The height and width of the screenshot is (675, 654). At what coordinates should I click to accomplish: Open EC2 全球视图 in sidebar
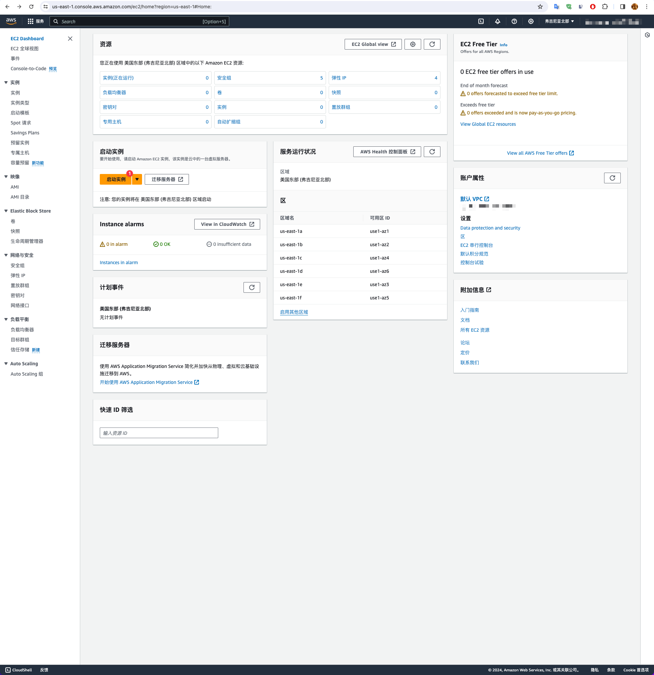[25, 49]
